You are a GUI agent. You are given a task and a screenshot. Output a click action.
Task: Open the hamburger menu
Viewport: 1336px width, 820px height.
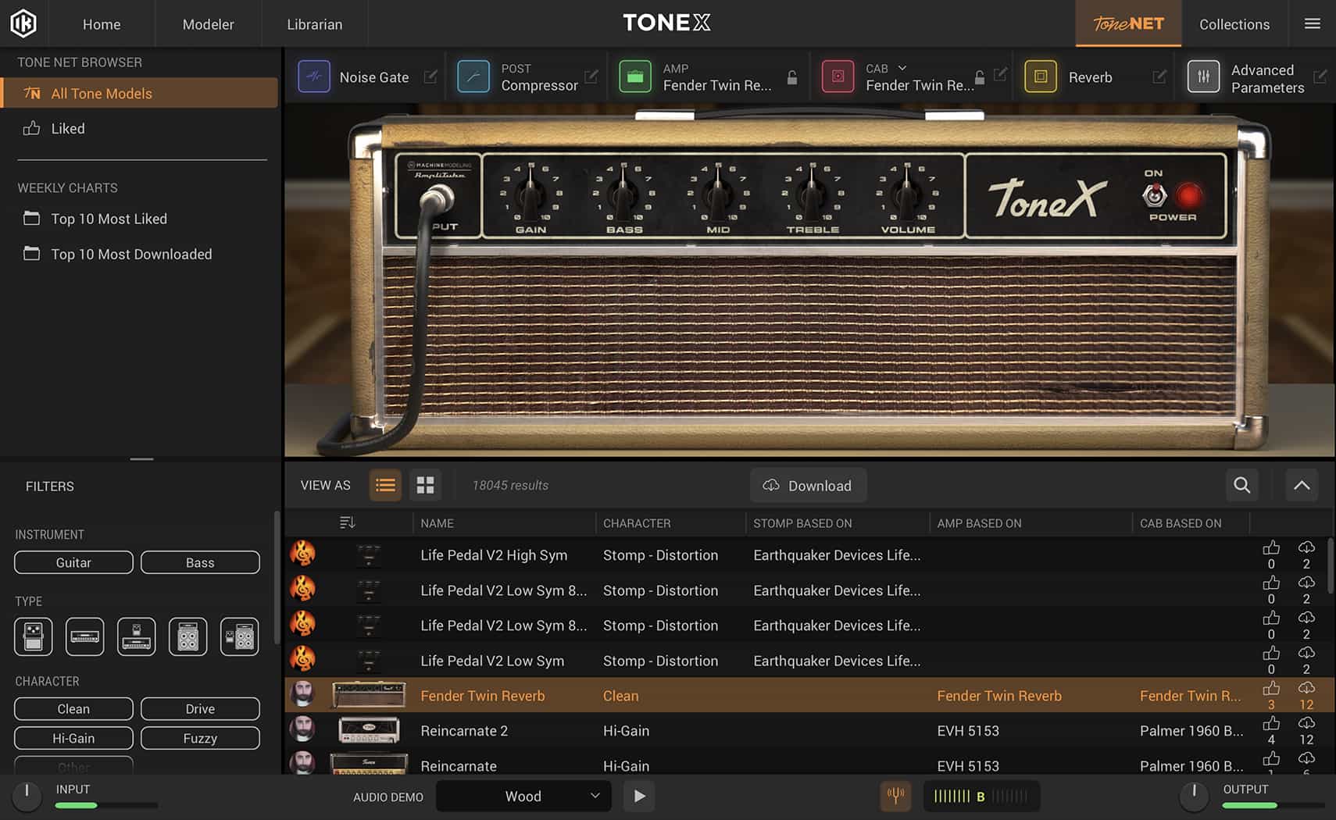coord(1313,23)
